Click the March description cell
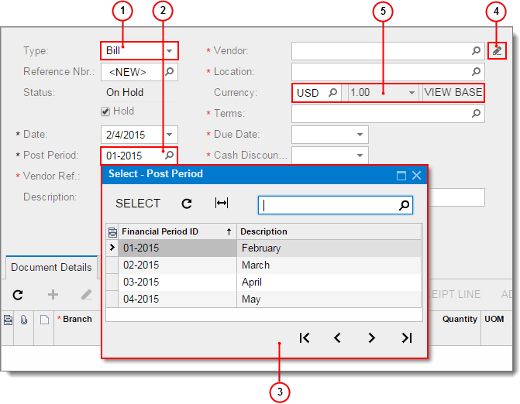The height and width of the screenshot is (404, 520). [x=329, y=265]
